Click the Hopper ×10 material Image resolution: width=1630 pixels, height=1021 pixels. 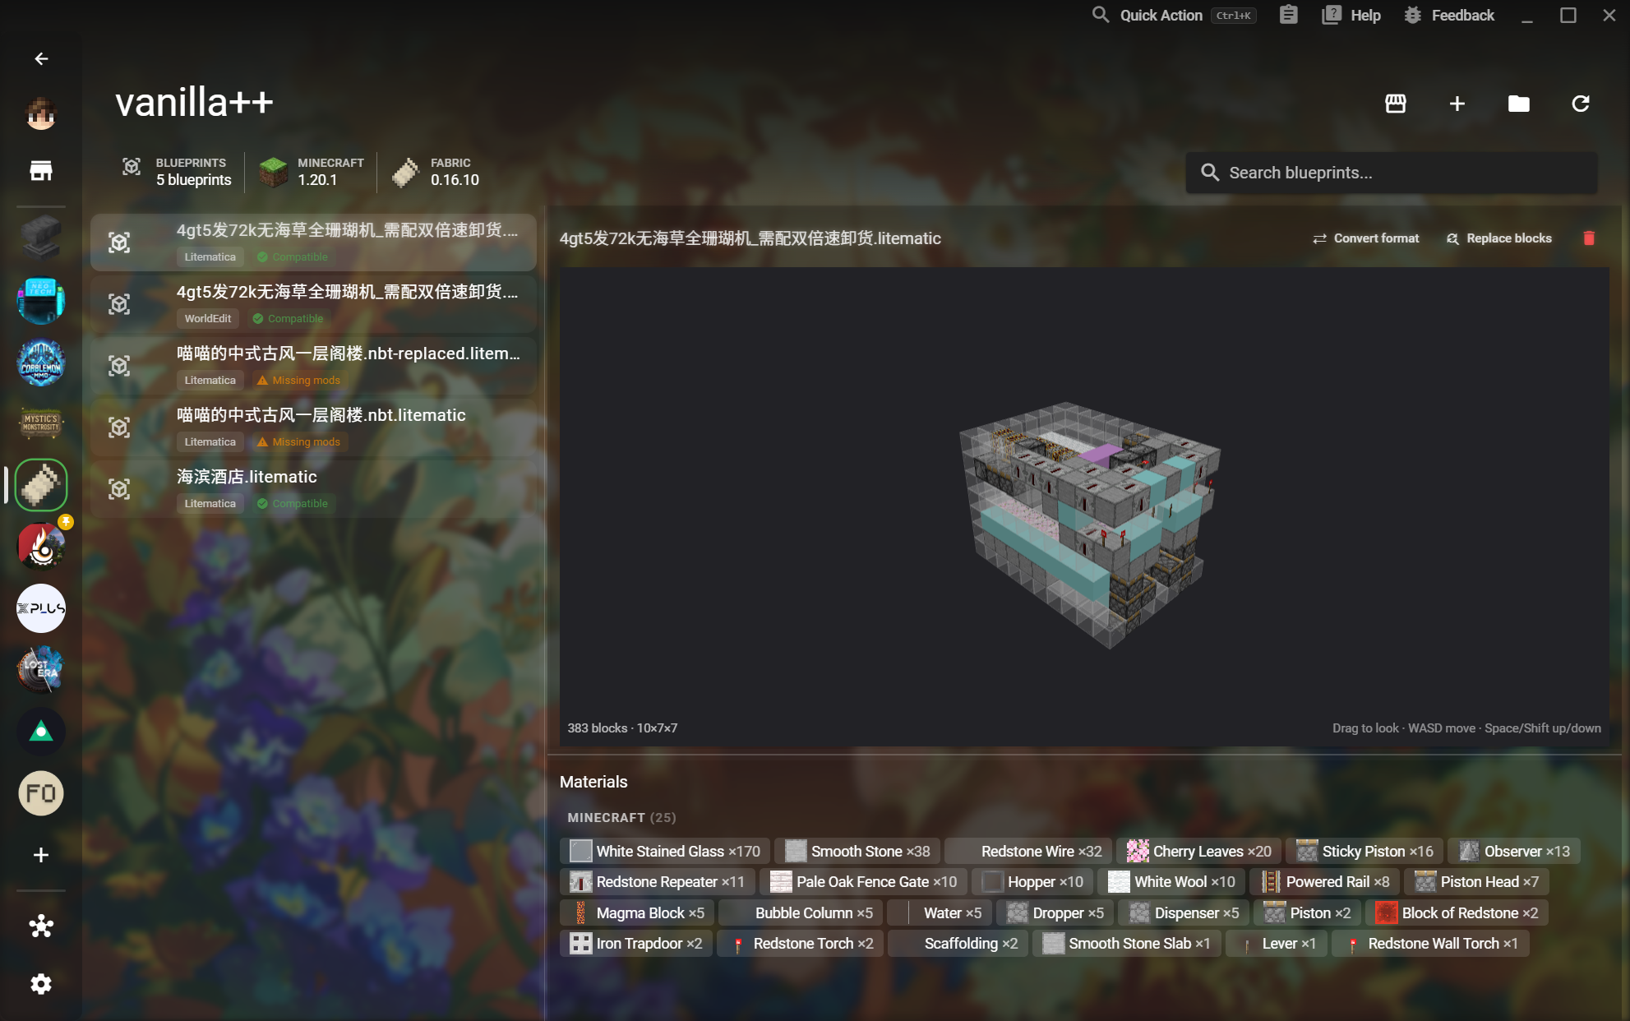click(x=1032, y=881)
